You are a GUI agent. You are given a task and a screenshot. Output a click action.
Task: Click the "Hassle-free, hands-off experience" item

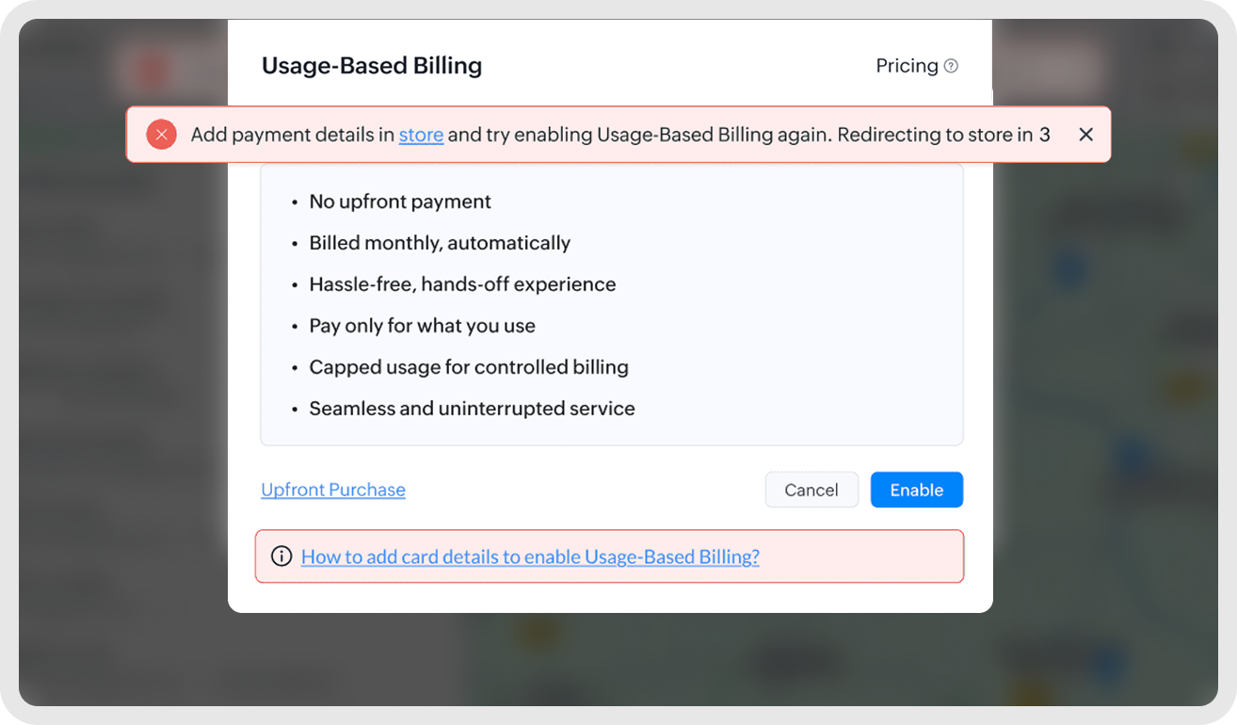tap(462, 284)
